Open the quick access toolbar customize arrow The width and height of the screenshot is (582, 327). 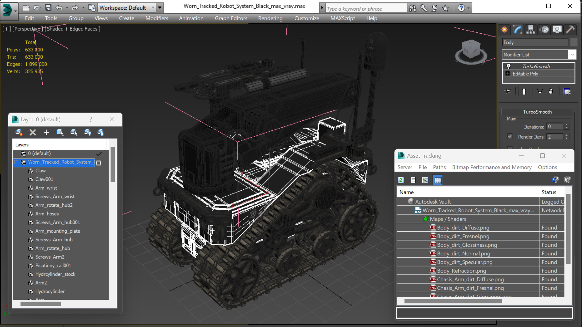click(160, 8)
